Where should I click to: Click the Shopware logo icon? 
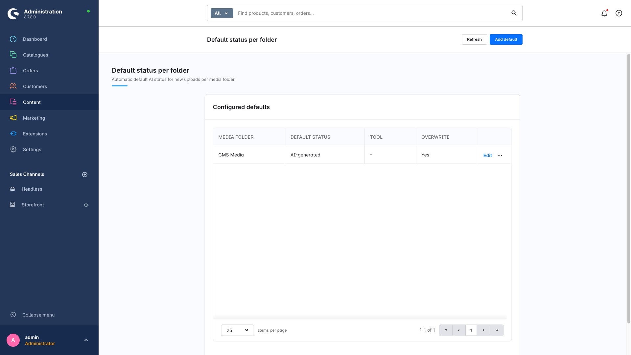(x=13, y=13)
